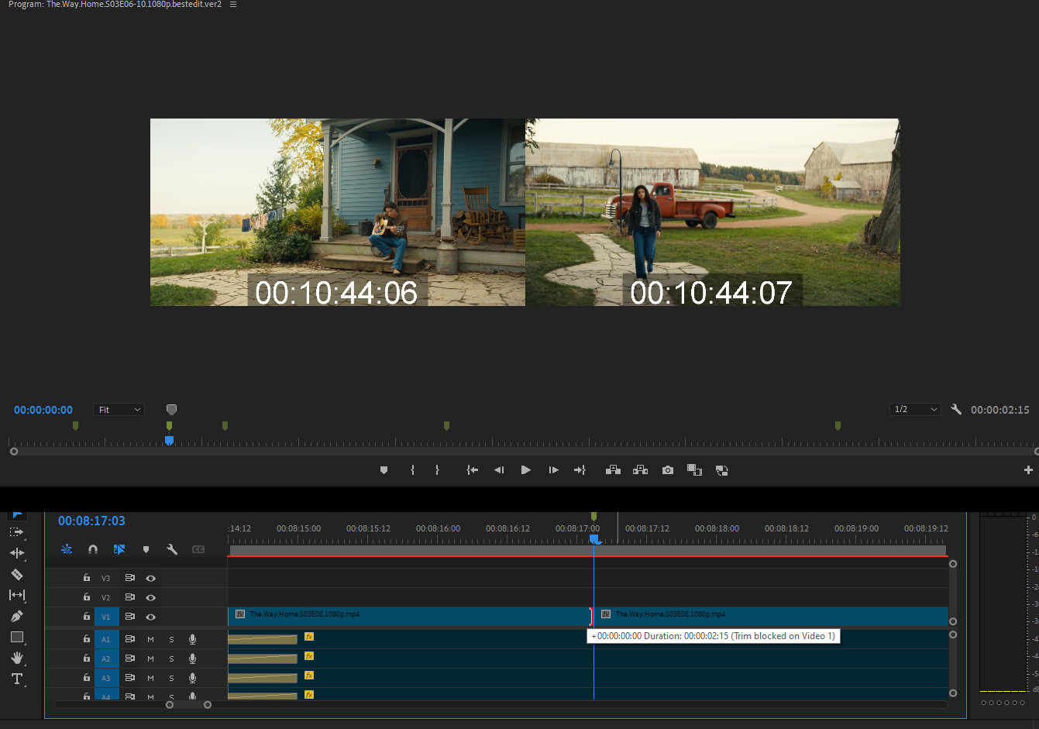Step forward one frame

pyautogui.click(x=553, y=470)
